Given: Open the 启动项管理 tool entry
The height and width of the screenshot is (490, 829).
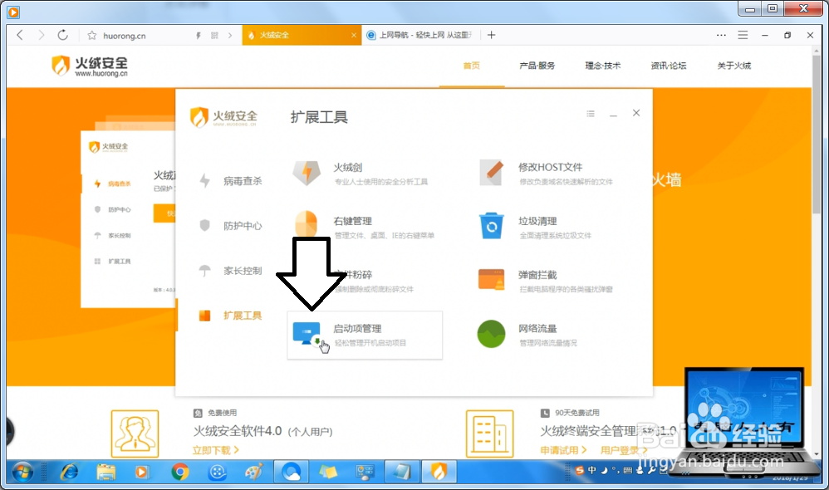Looking at the screenshot, I should pyautogui.click(x=365, y=336).
